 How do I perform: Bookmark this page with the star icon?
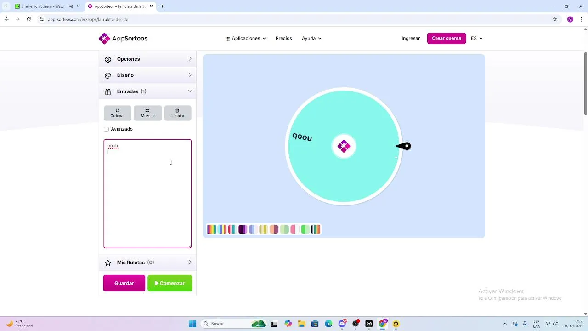tap(555, 19)
